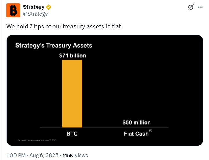Click the @Strategy handle

pyautogui.click(x=35, y=14)
